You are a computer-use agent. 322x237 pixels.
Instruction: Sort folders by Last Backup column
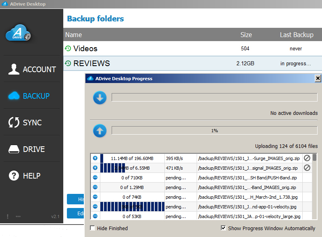point(296,35)
